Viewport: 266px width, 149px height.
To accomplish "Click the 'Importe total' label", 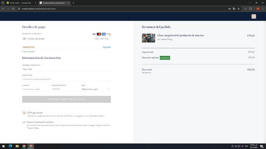I will click(148, 52).
